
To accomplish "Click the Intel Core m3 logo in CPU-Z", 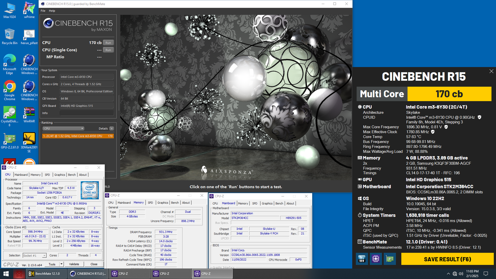I will tap(90, 190).
